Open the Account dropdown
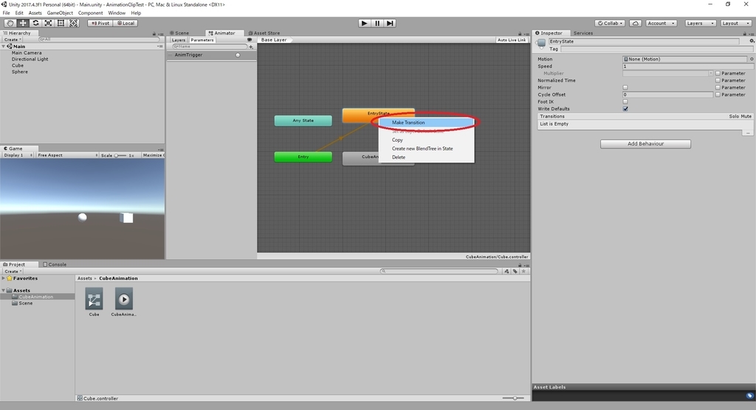The image size is (756, 410). coord(661,23)
